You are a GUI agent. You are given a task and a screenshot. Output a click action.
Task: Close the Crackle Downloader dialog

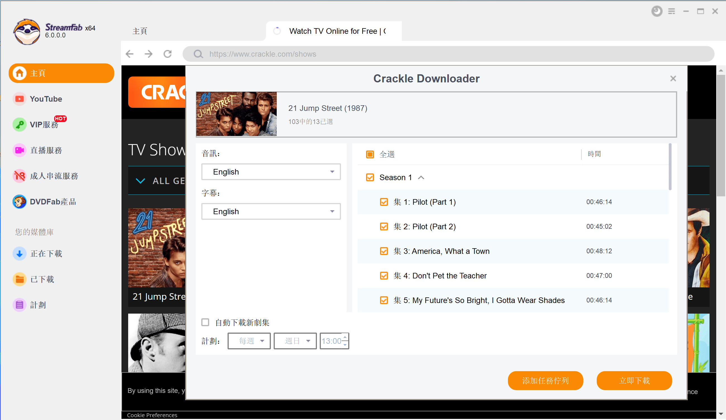click(x=673, y=78)
